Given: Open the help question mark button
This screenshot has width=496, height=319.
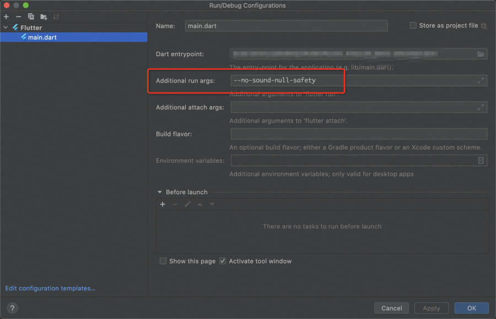Looking at the screenshot, I should point(12,308).
